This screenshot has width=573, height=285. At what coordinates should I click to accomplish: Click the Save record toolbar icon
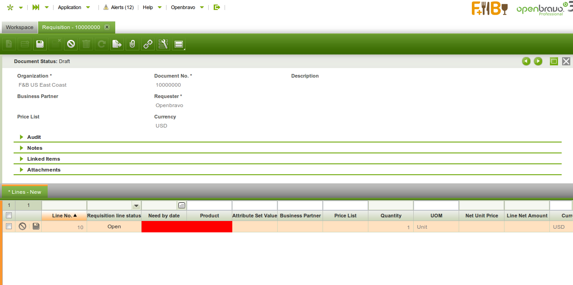40,44
